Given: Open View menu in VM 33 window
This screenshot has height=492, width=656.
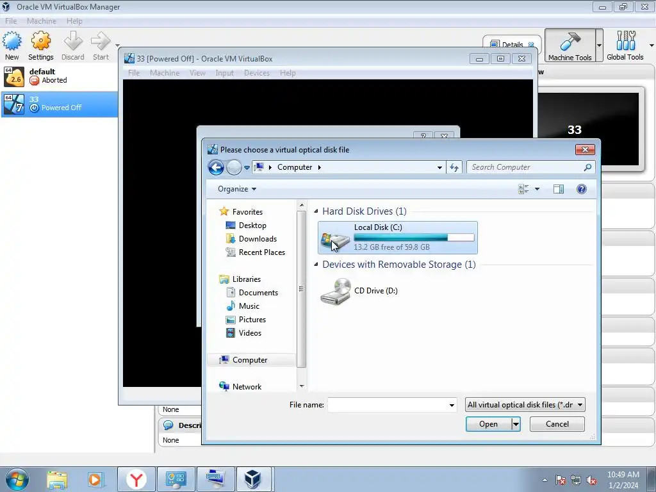Looking at the screenshot, I should click(x=197, y=73).
